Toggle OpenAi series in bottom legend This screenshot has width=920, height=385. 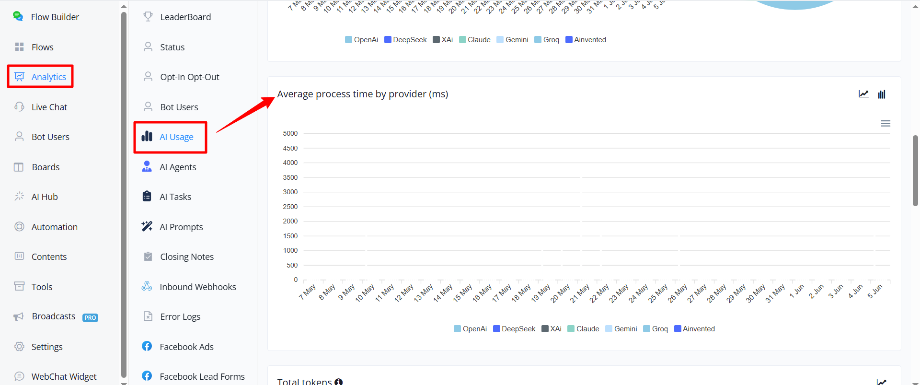pos(470,329)
